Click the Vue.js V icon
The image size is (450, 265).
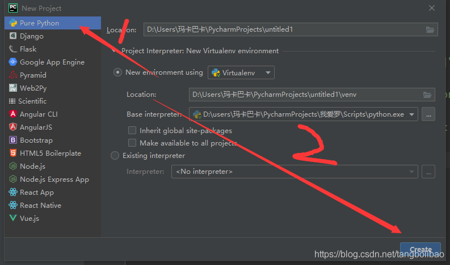pos(13,218)
